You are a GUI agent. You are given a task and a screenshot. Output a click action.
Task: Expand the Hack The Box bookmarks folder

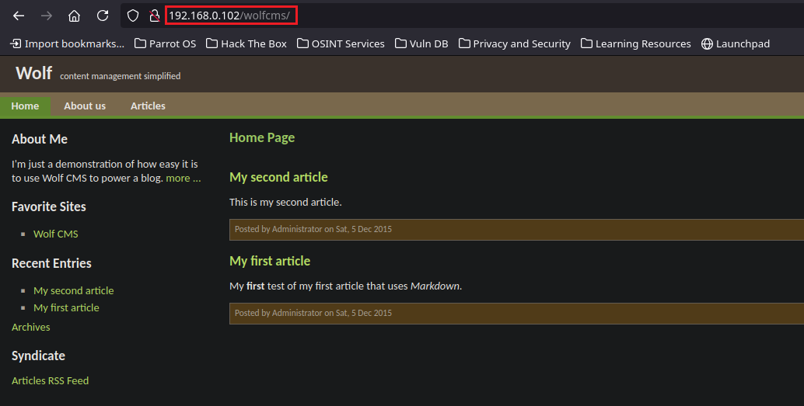(x=246, y=43)
